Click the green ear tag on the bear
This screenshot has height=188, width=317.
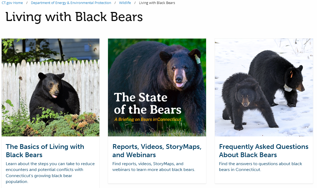pyautogui.click(x=198, y=59)
